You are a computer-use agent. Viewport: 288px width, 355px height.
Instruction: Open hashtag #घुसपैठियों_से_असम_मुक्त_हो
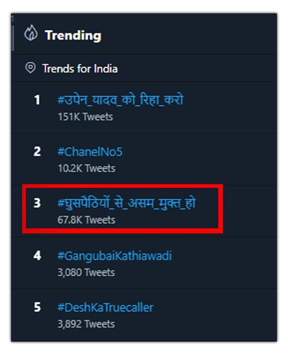coord(126,203)
